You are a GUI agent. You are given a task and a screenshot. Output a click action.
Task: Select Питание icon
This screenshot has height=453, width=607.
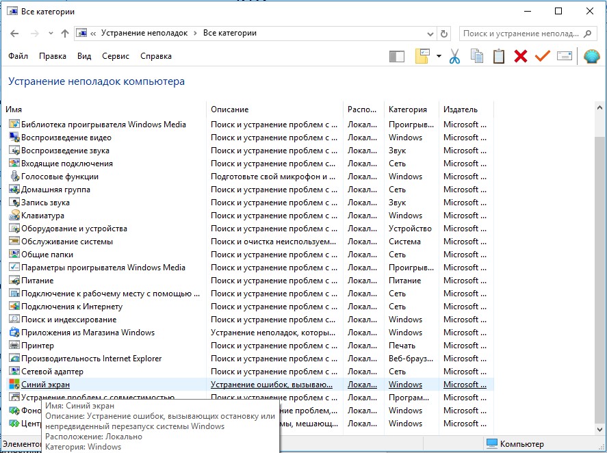click(14, 281)
